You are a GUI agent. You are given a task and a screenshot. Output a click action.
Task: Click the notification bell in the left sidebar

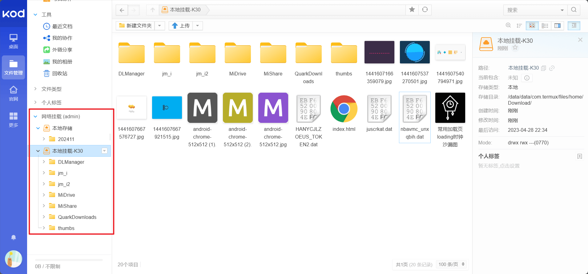click(14, 237)
